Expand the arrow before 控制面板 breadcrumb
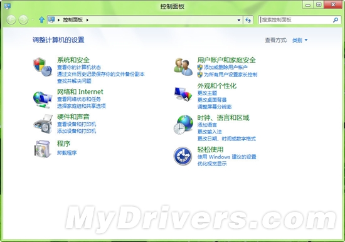The width and height of the screenshot is (345, 242). tap(58, 20)
